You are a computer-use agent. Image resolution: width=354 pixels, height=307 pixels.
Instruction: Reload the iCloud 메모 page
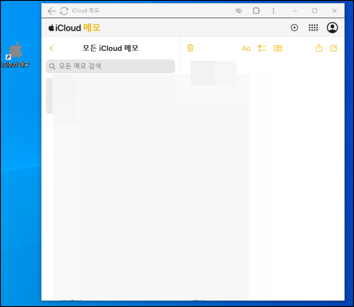(x=64, y=11)
